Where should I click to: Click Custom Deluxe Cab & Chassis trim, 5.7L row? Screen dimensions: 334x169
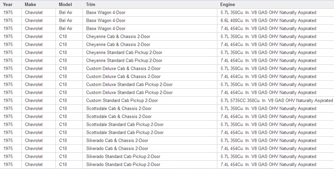150,69
